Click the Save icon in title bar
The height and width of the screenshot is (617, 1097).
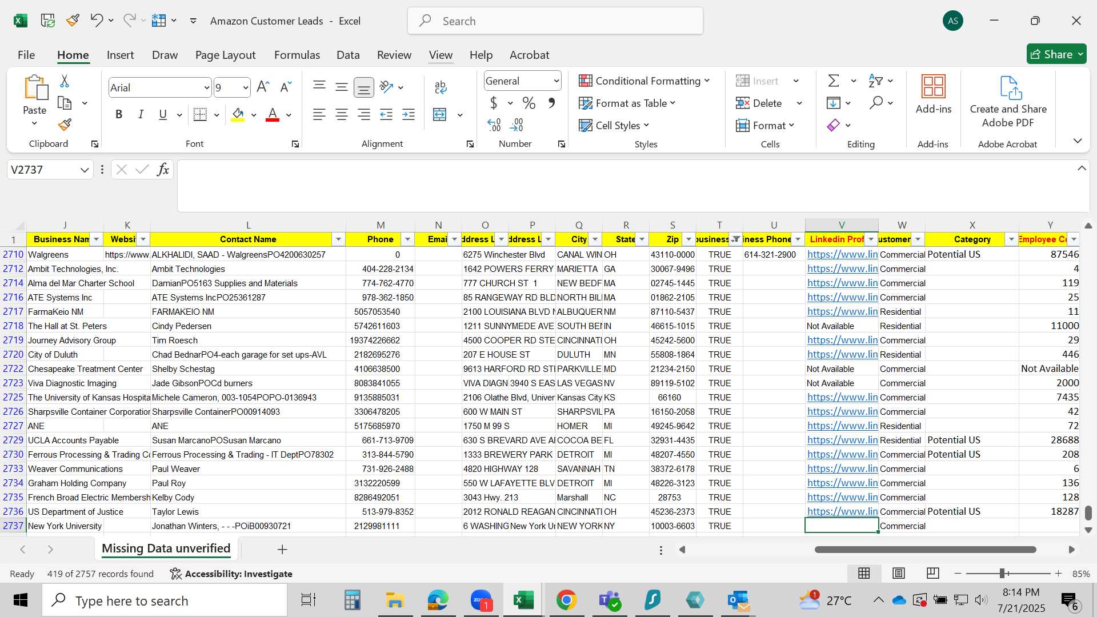47,21
